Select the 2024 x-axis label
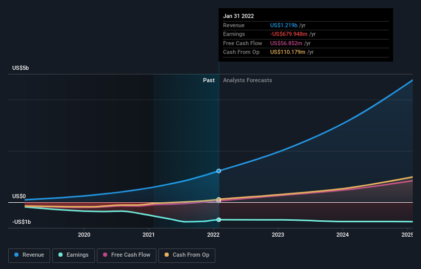The height and width of the screenshot is (269, 421). [343, 235]
